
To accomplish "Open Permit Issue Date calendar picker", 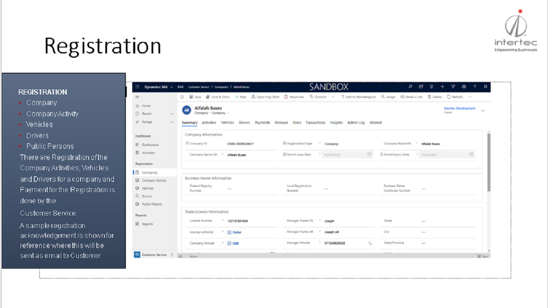I will pyautogui.click(x=369, y=155).
